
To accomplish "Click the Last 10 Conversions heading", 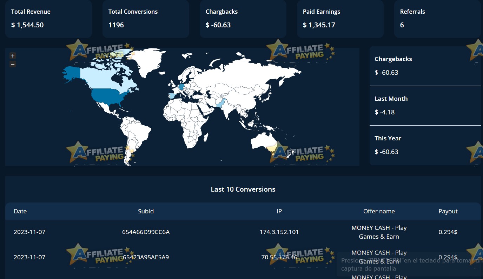I will click(243, 189).
